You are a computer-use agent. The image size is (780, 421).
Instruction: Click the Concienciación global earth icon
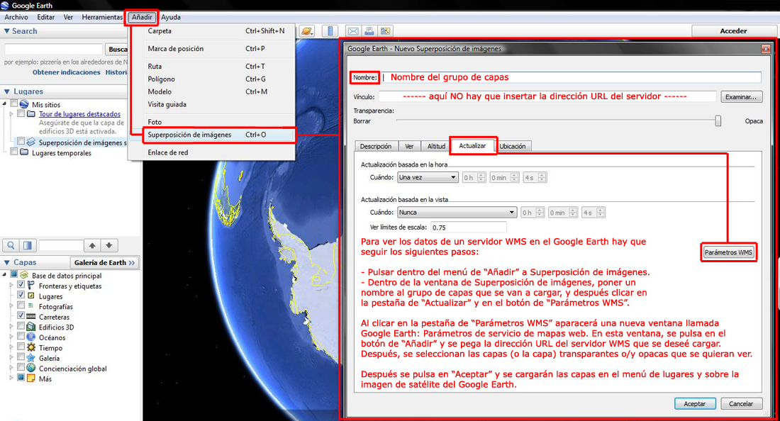[x=30, y=368]
